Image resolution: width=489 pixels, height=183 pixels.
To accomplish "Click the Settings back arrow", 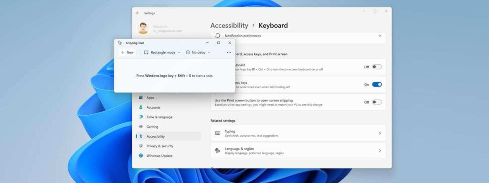I will pos(138,13).
